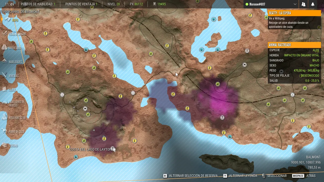
Task: Click the SEXO value MACHO
Action: pyautogui.click(x=314, y=65)
